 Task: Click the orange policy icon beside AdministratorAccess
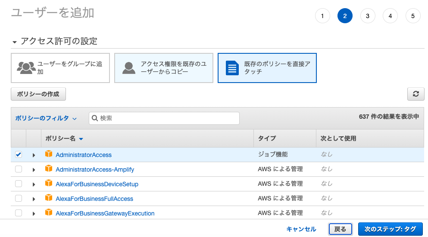[x=49, y=154]
